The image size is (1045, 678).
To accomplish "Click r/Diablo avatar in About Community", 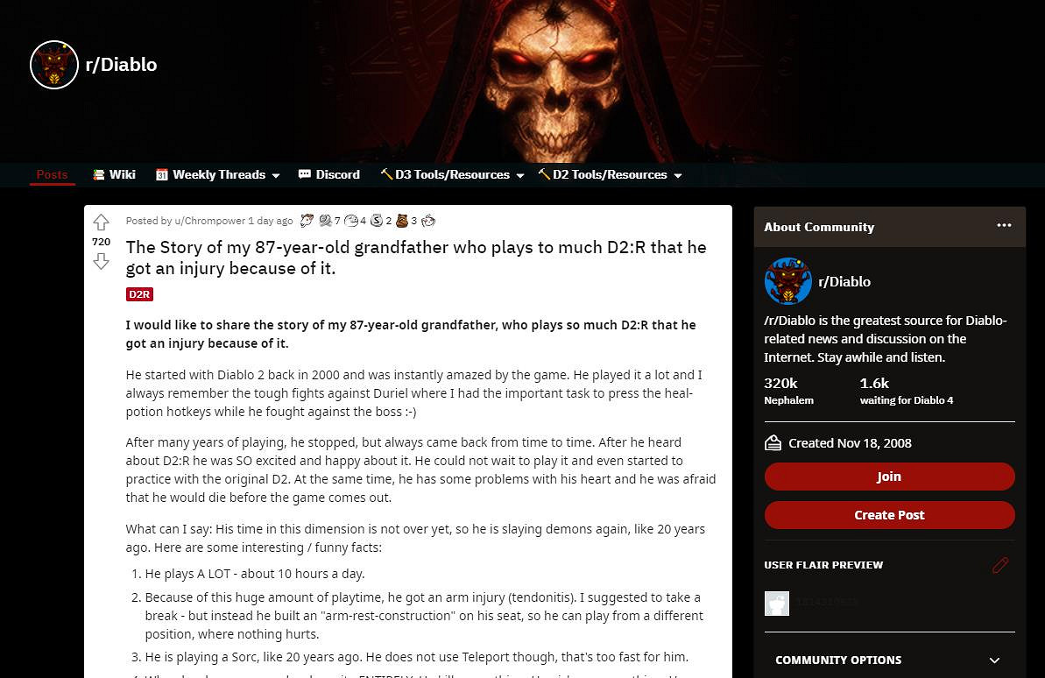I will click(x=787, y=281).
